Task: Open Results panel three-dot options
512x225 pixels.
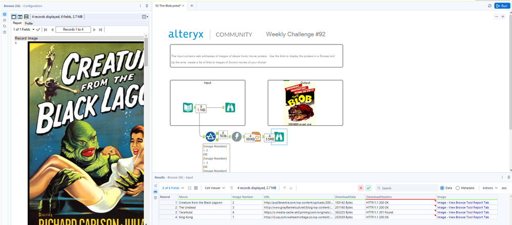Action: 502,177
